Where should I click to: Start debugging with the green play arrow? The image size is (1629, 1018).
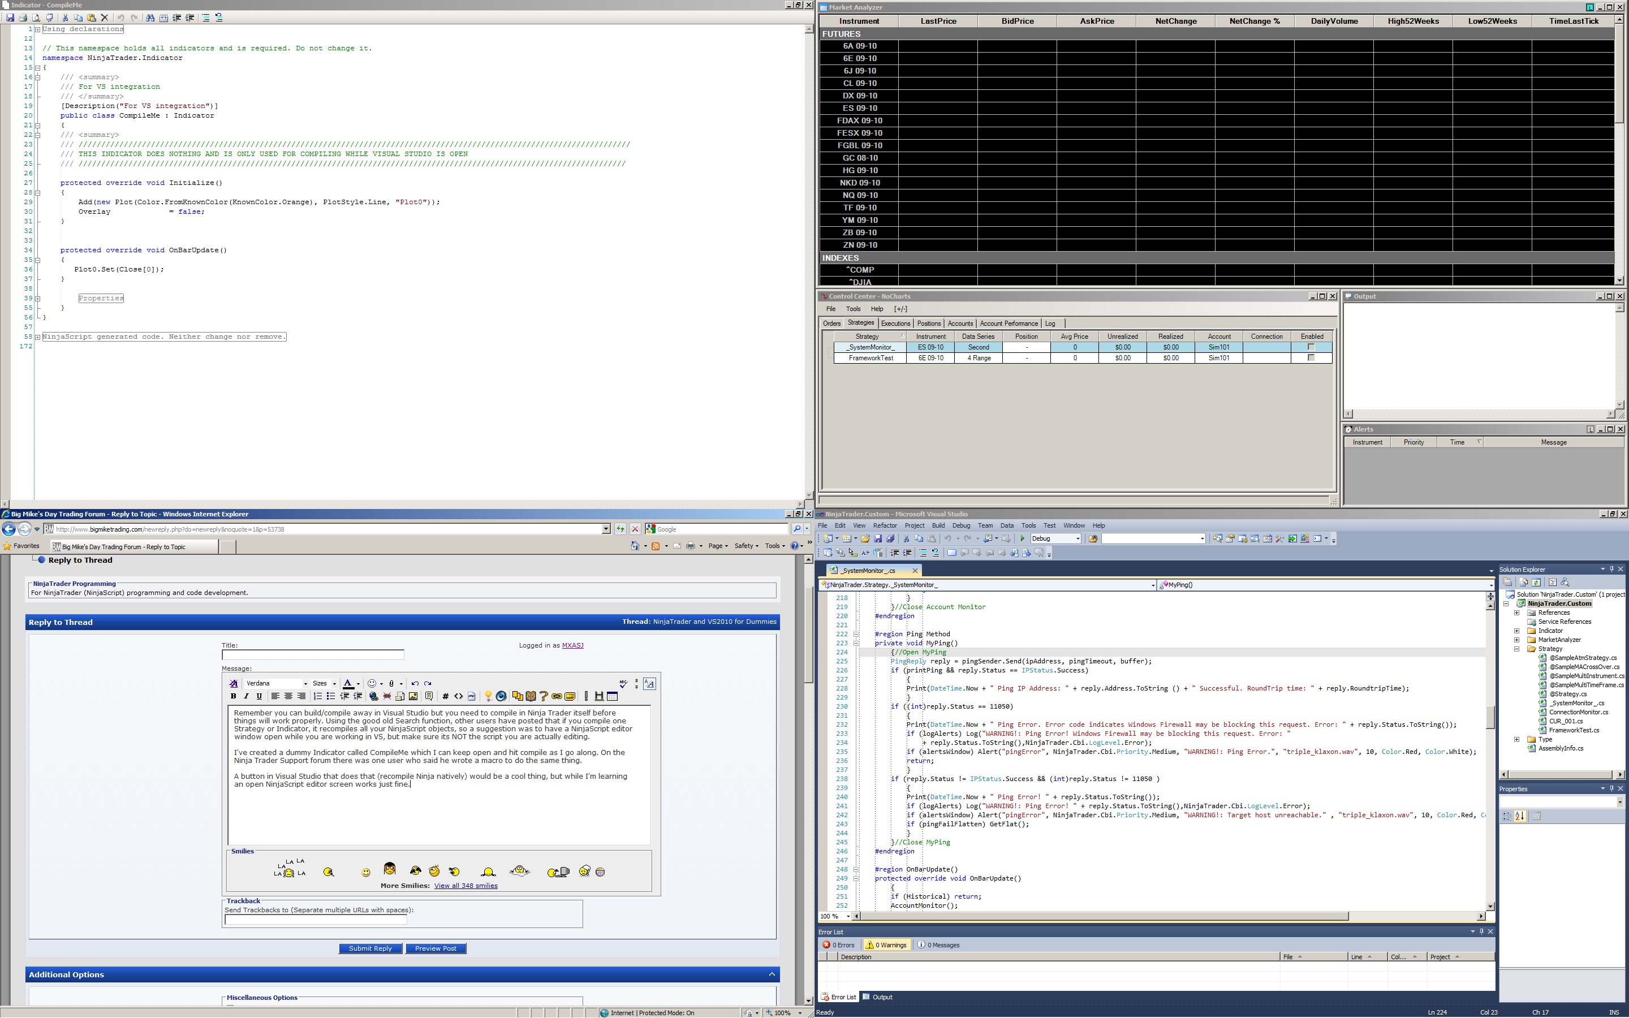click(1023, 538)
